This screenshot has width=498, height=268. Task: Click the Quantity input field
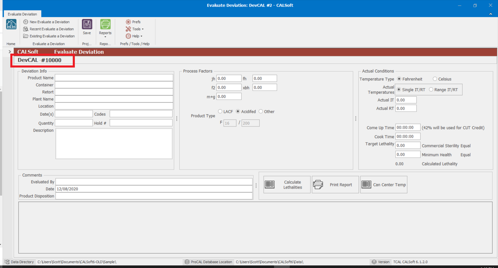point(74,123)
